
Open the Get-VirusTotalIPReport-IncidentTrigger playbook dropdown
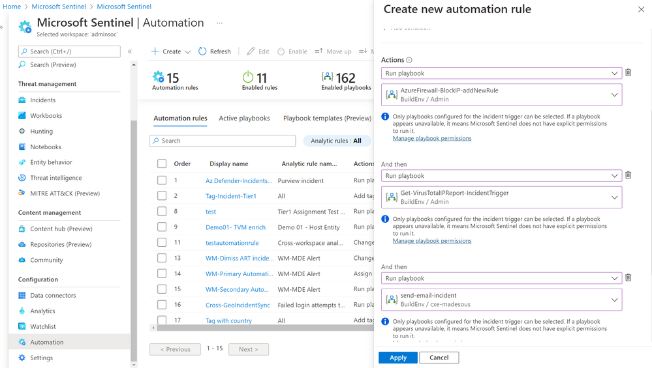coord(501,197)
